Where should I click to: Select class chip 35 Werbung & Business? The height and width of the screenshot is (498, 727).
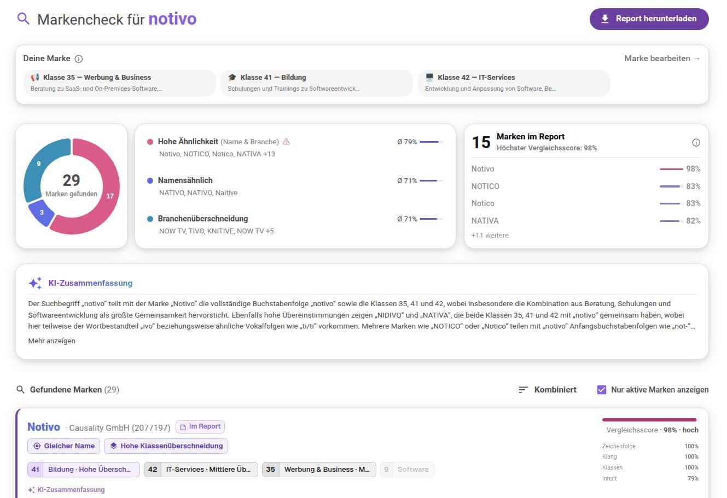319,470
